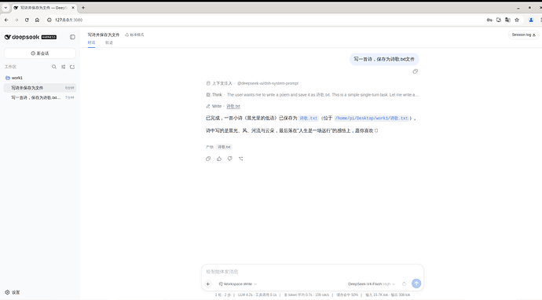Screen dimensions: 542x300
Task: Click the install app icon in address bar
Action: point(499,20)
